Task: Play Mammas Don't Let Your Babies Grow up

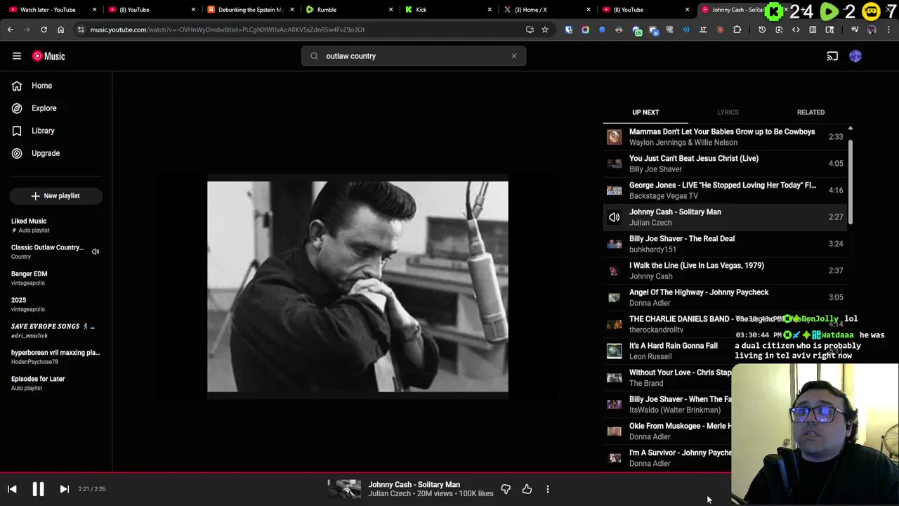Action: [x=725, y=137]
